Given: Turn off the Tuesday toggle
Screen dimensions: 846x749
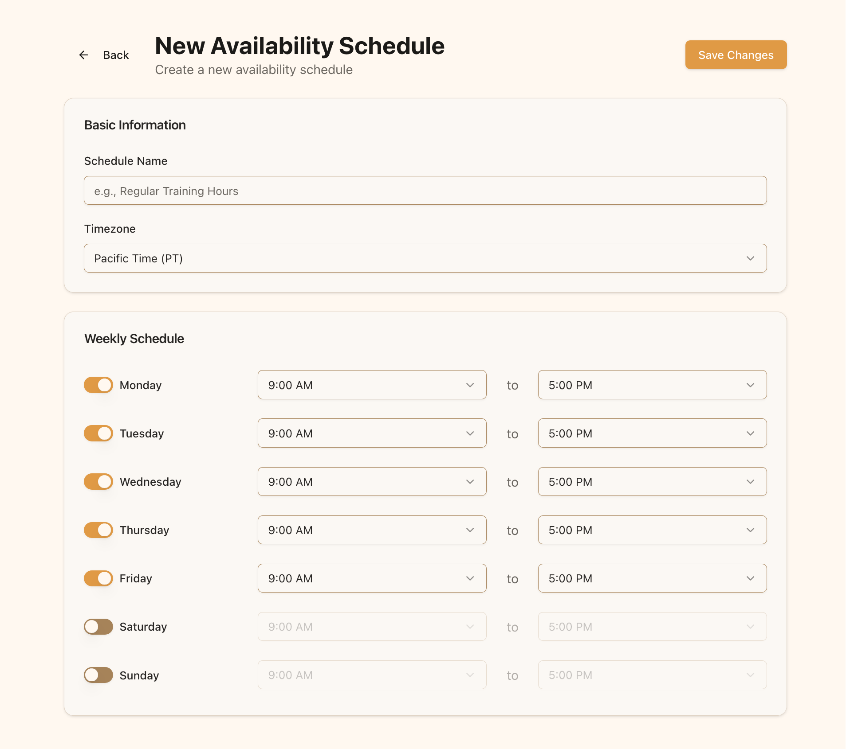Looking at the screenshot, I should click(x=98, y=433).
